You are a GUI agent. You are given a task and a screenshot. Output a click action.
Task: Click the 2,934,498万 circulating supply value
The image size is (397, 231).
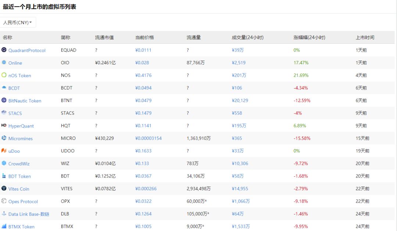pos(198,188)
